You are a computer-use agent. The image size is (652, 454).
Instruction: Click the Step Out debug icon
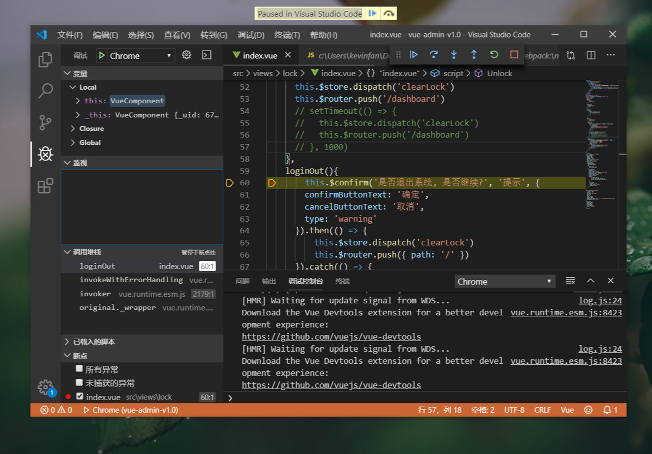tap(473, 54)
